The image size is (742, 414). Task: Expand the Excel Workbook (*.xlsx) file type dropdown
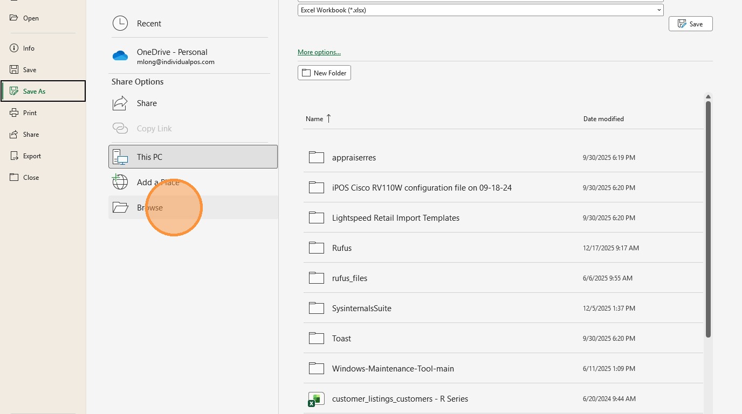pos(480,10)
